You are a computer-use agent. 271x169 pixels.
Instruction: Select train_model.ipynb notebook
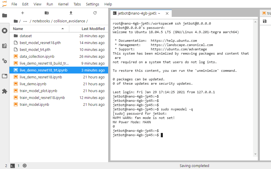coord(59,105)
